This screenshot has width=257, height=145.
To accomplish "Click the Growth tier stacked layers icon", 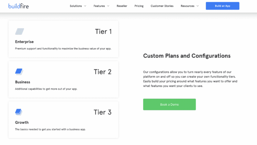I will pyautogui.click(x=19, y=112).
